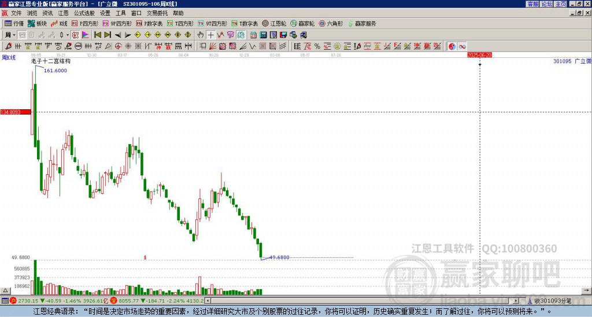This screenshot has height=317, width=592.
Task: Expand the candlestick style dropdown arrow
Action: (x=68, y=35)
